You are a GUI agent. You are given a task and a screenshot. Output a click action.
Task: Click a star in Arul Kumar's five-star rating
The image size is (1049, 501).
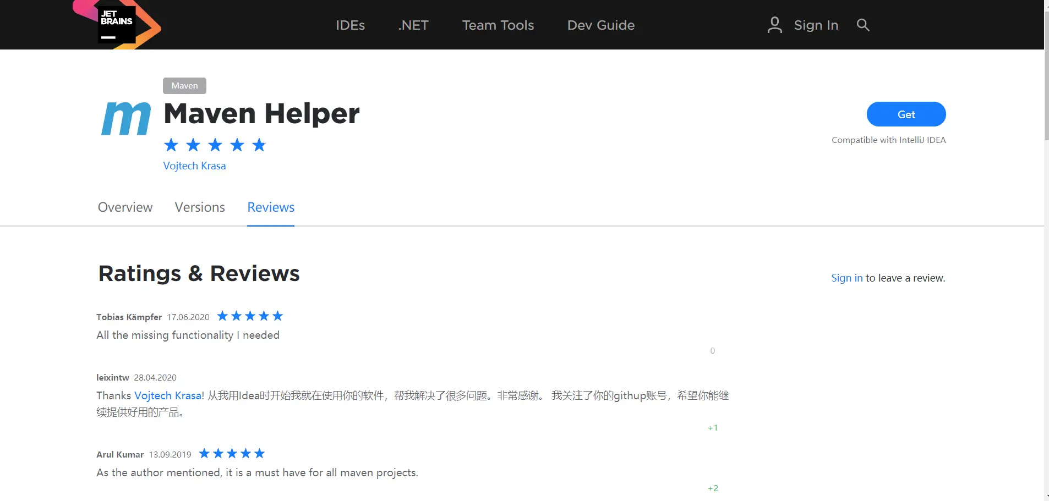[x=231, y=453]
